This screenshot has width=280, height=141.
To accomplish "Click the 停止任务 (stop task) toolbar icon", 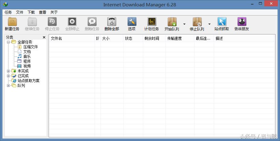I will pyautogui.click(x=52, y=22).
